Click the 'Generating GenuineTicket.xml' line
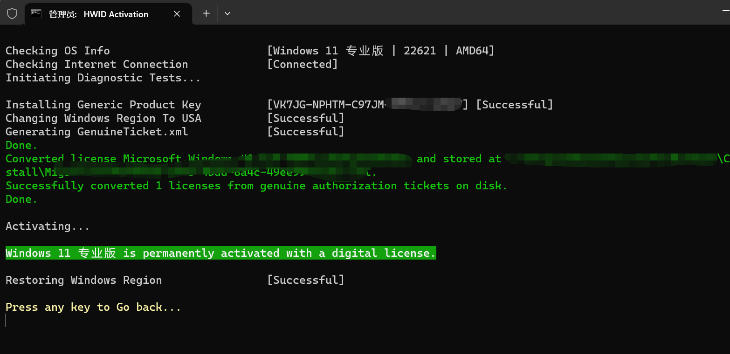This screenshot has height=354, width=730. tap(97, 132)
